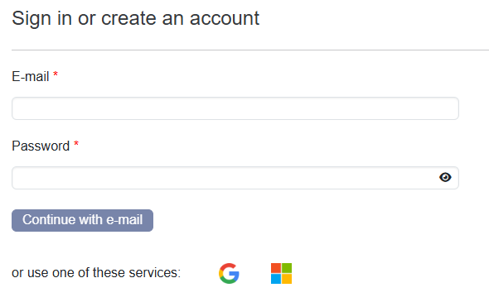The width and height of the screenshot is (489, 302).
Task: Click the red asterisk beside Password
Action: (76, 144)
